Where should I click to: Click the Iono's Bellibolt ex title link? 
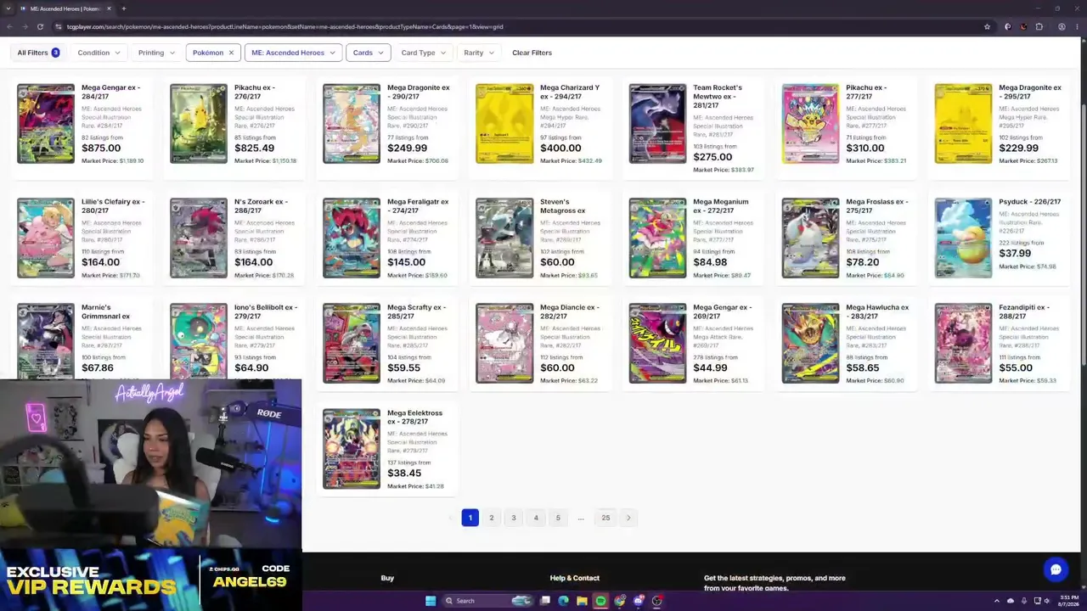click(265, 311)
